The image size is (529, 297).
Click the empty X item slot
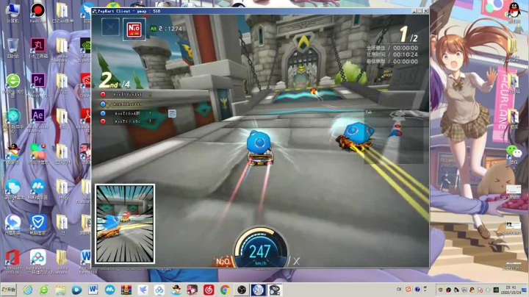pyautogui.click(x=110, y=26)
